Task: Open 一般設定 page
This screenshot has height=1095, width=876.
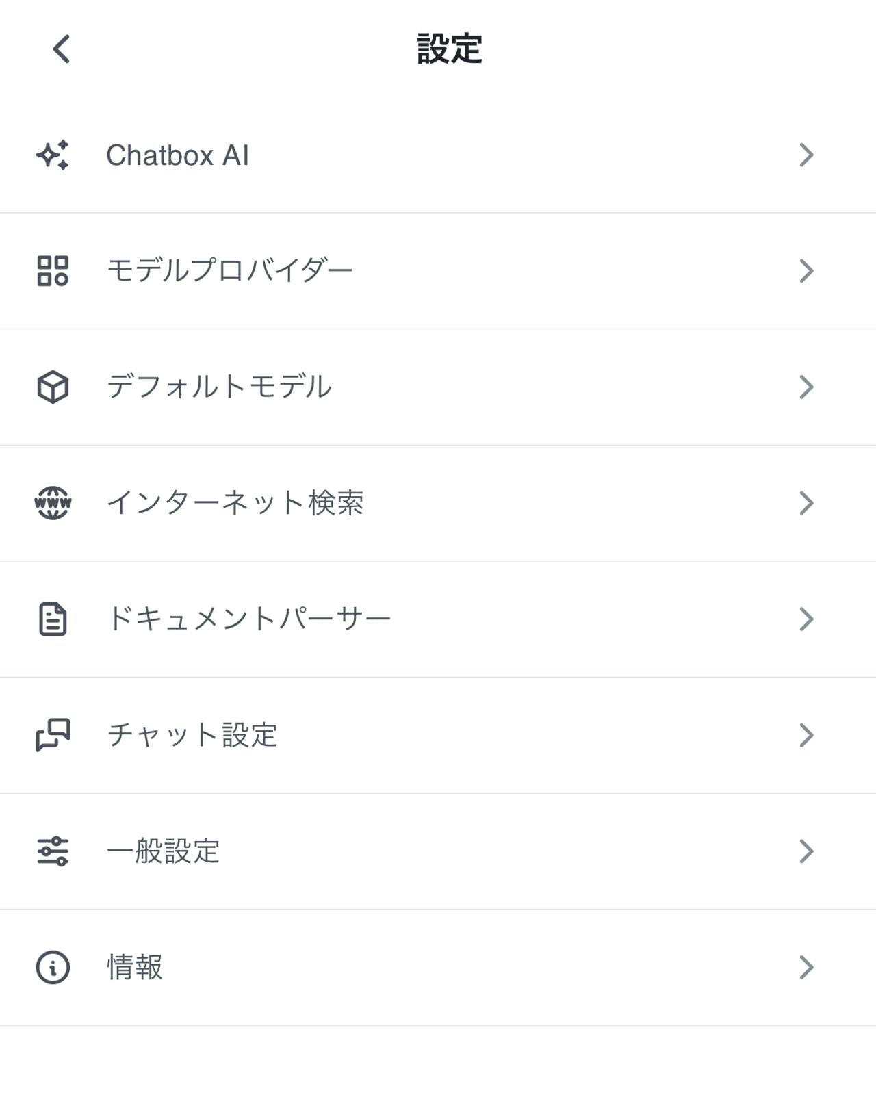Action: (164, 851)
